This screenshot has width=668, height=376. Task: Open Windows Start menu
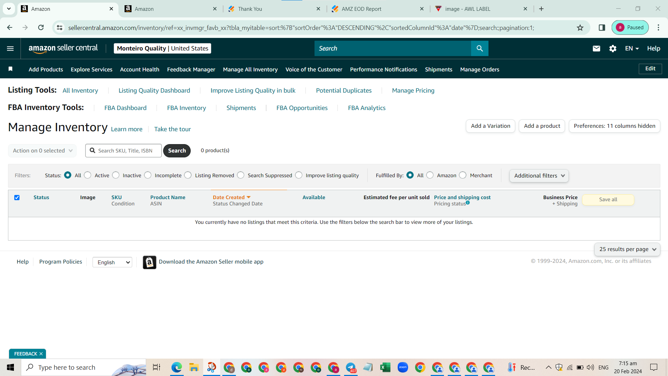point(10,367)
